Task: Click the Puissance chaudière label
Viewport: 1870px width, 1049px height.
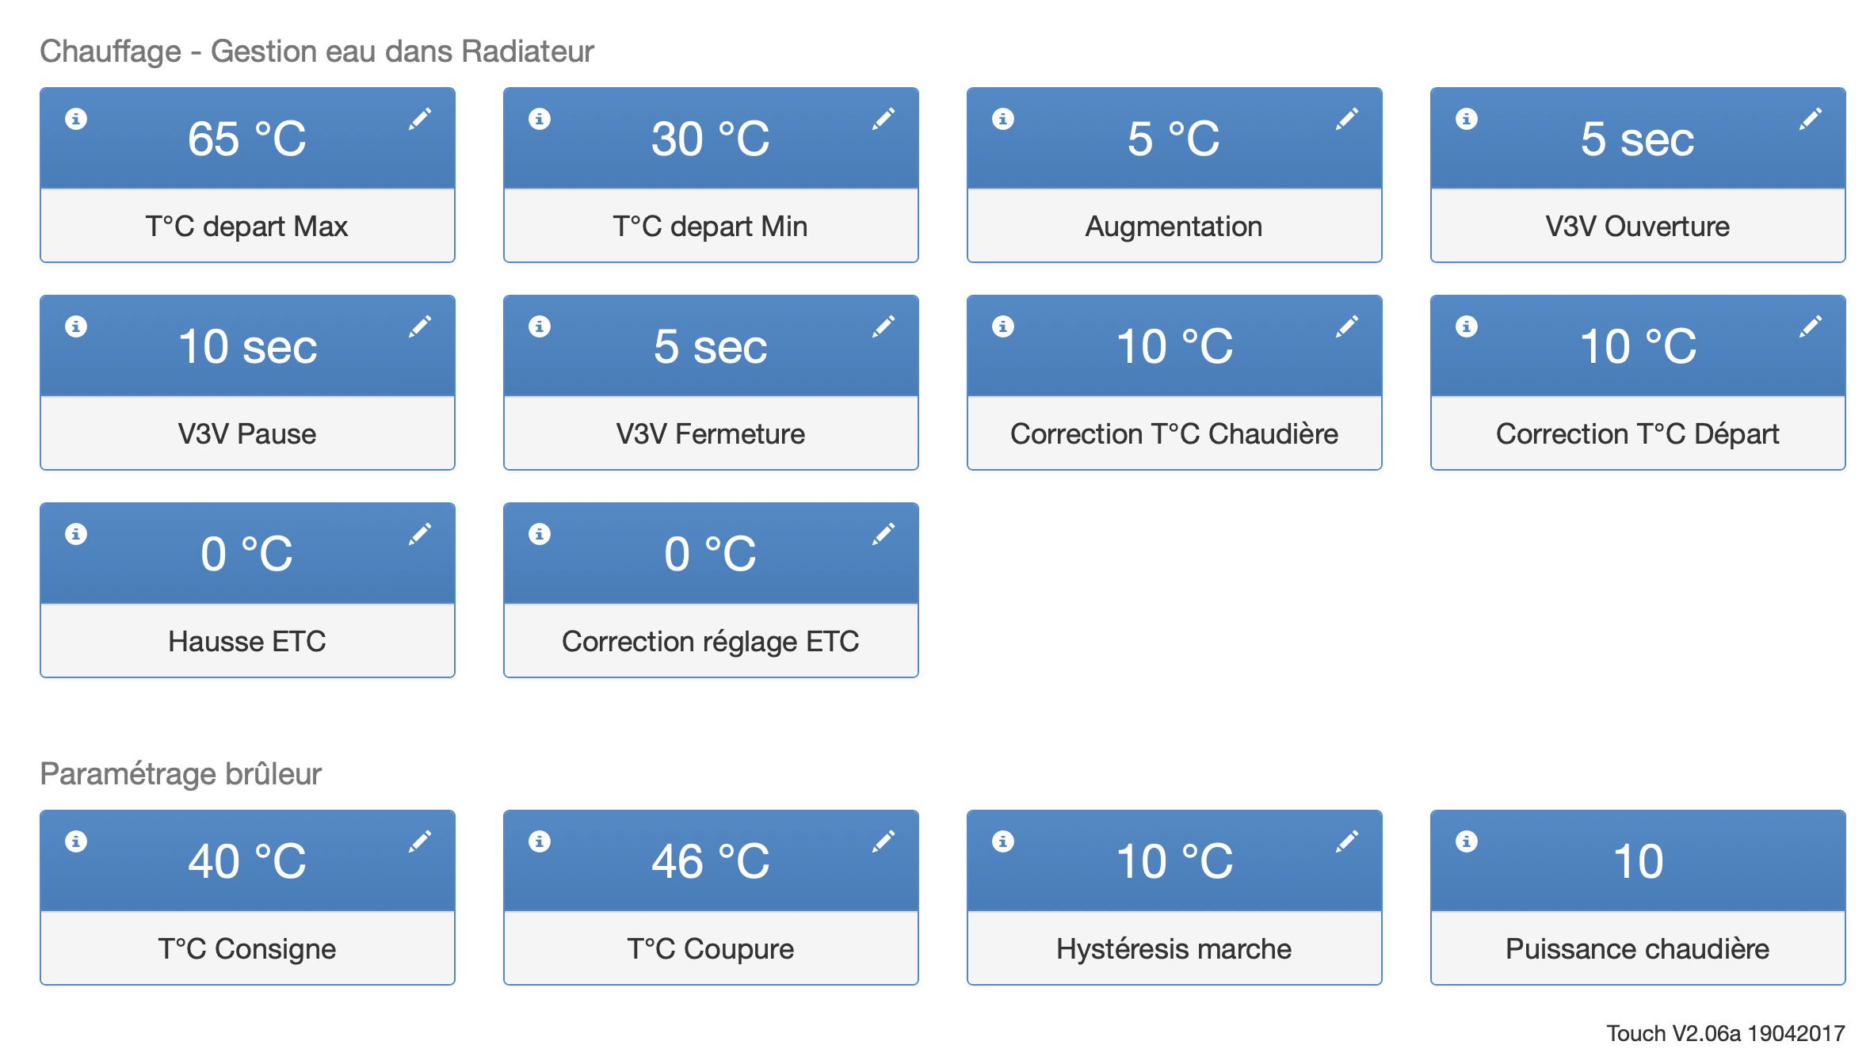Action: pyautogui.click(x=1637, y=948)
